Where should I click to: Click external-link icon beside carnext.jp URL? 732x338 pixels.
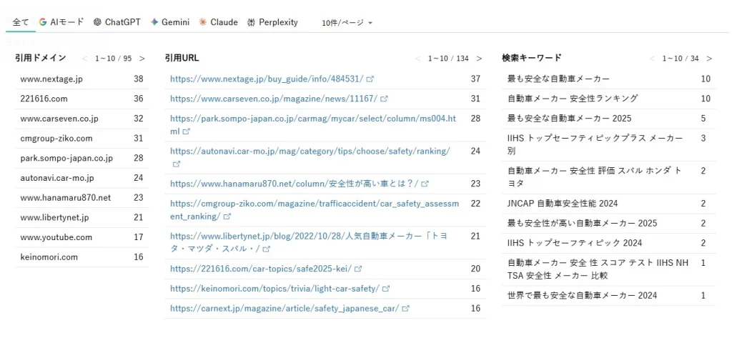pos(406,309)
